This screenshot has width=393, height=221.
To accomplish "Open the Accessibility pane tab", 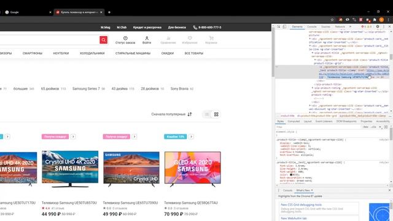I will point(383,122).
